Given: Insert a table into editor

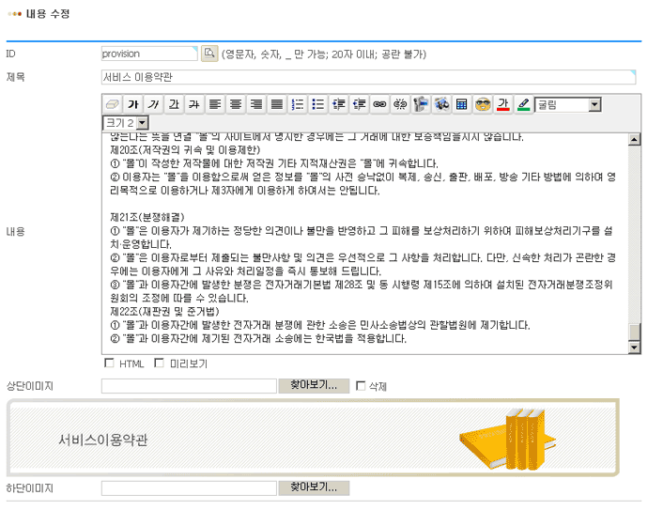Looking at the screenshot, I should point(461,103).
